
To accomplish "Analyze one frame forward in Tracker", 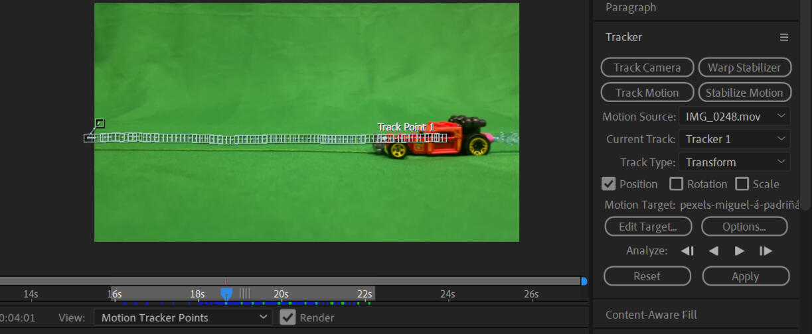I will (766, 251).
